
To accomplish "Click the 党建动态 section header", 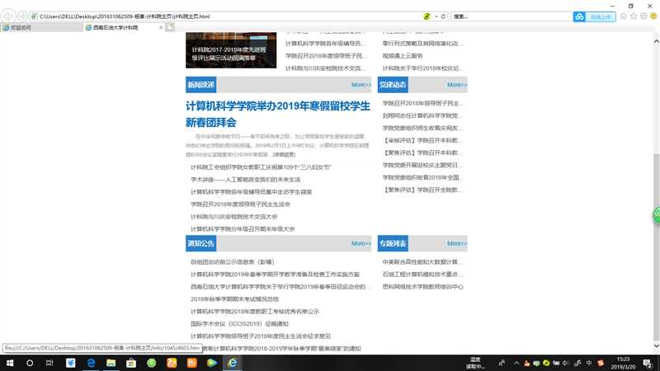I will tap(393, 85).
